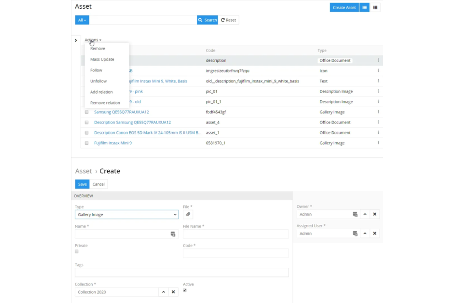Click the Search button
454x303 pixels.
click(207, 20)
